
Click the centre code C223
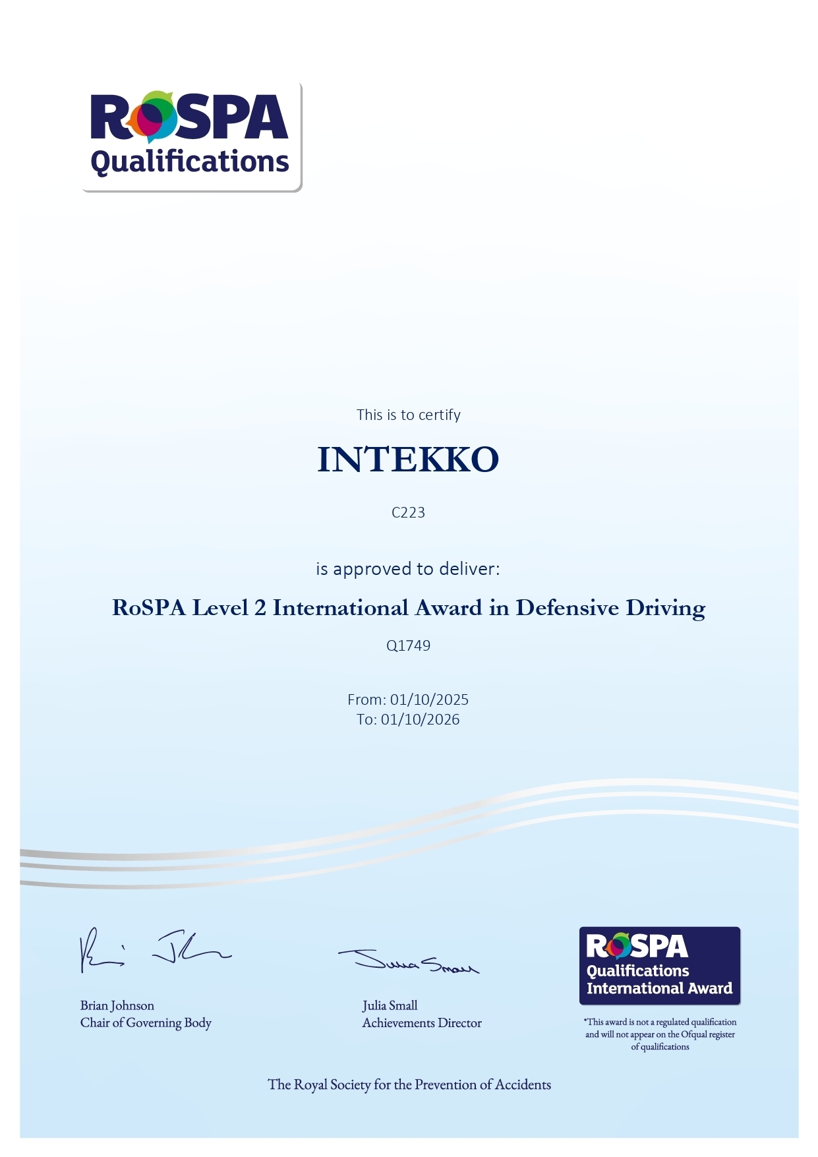click(x=408, y=512)
